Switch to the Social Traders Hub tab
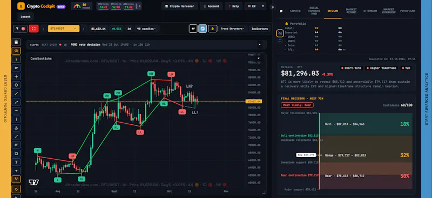Viewport: 432px width, 198px height. click(314, 11)
